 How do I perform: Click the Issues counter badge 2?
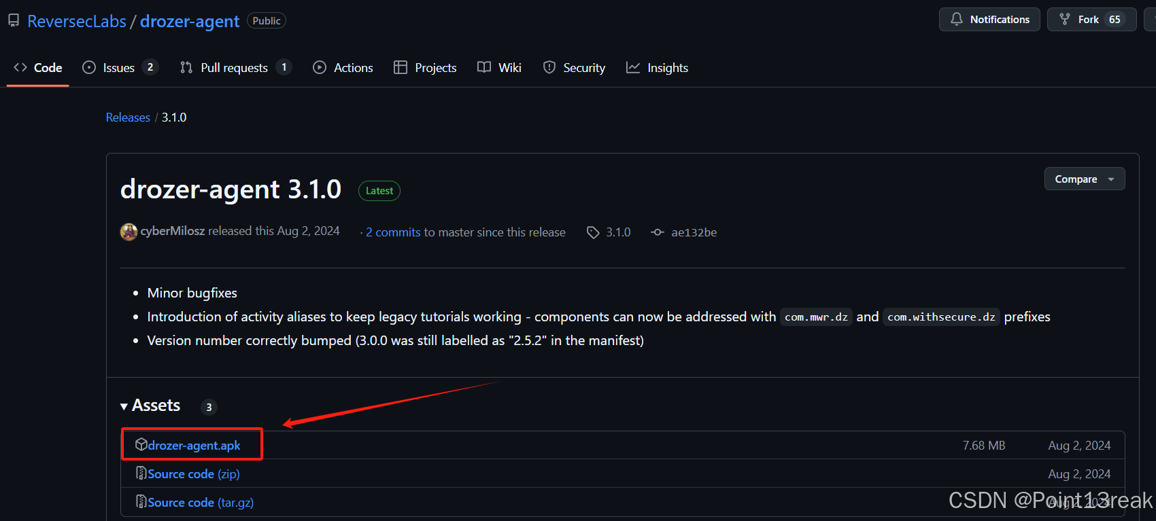point(150,67)
